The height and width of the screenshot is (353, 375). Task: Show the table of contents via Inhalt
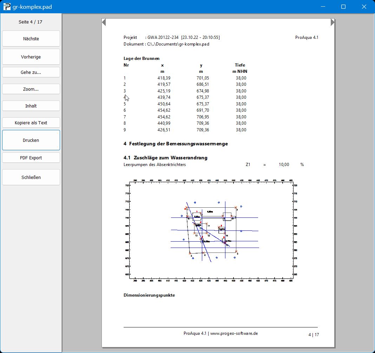(x=31, y=106)
